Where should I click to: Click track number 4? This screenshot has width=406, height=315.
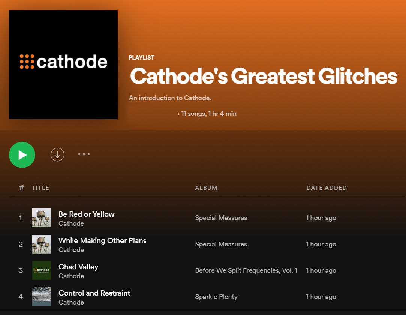[x=21, y=297]
